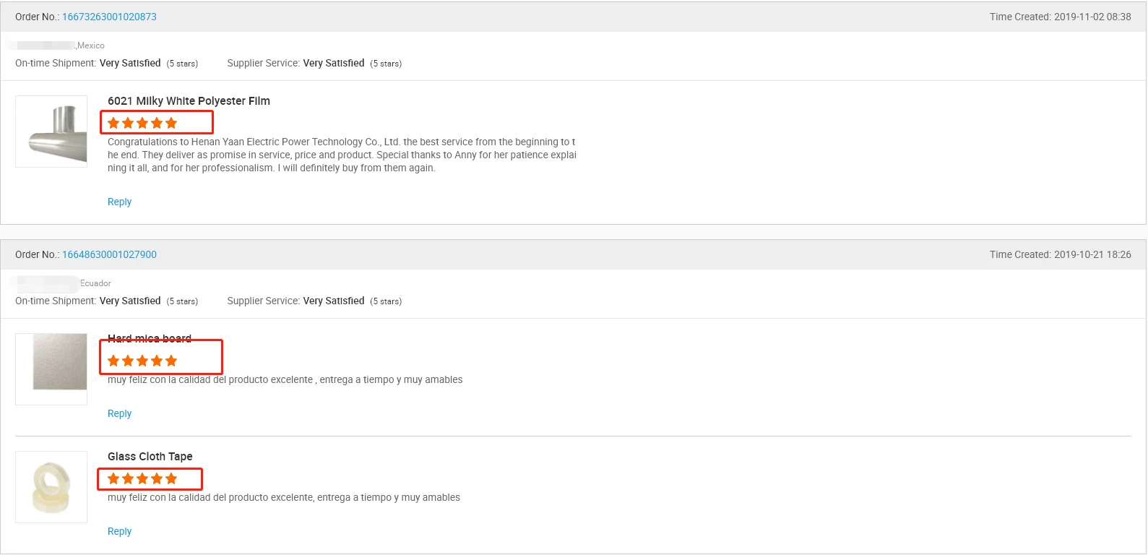Reply to the Hard mica board review
The width and height of the screenshot is (1148, 555).
(x=119, y=413)
